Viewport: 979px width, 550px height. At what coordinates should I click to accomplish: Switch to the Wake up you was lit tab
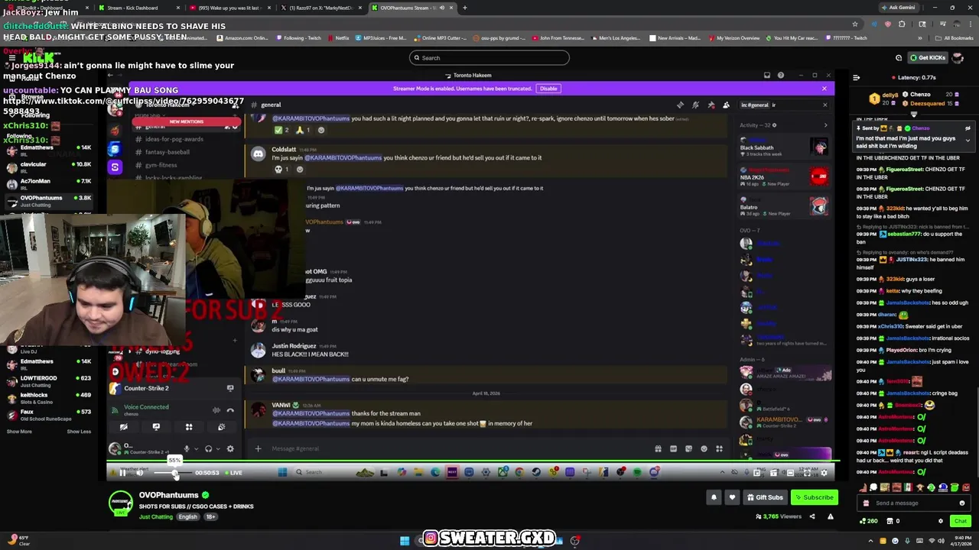tap(230, 8)
